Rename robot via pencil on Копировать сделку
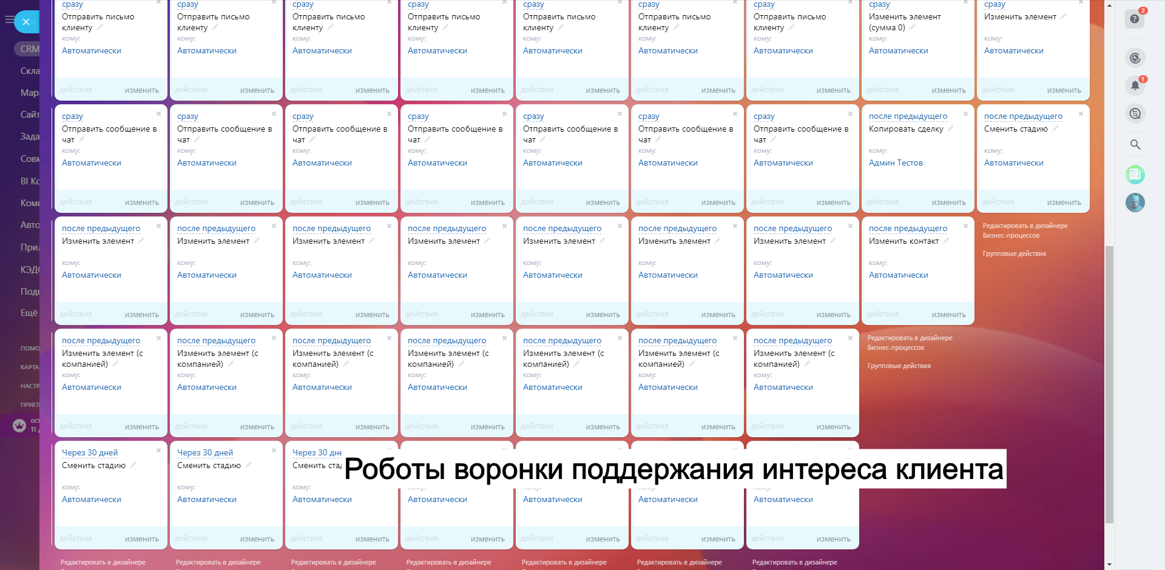 pyautogui.click(x=950, y=129)
